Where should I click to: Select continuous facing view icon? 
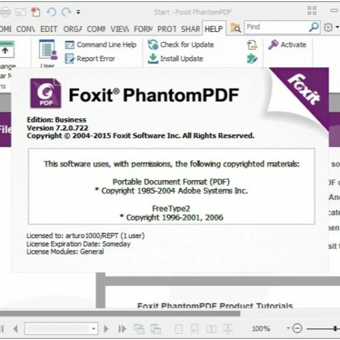pyautogui.click(x=228, y=329)
